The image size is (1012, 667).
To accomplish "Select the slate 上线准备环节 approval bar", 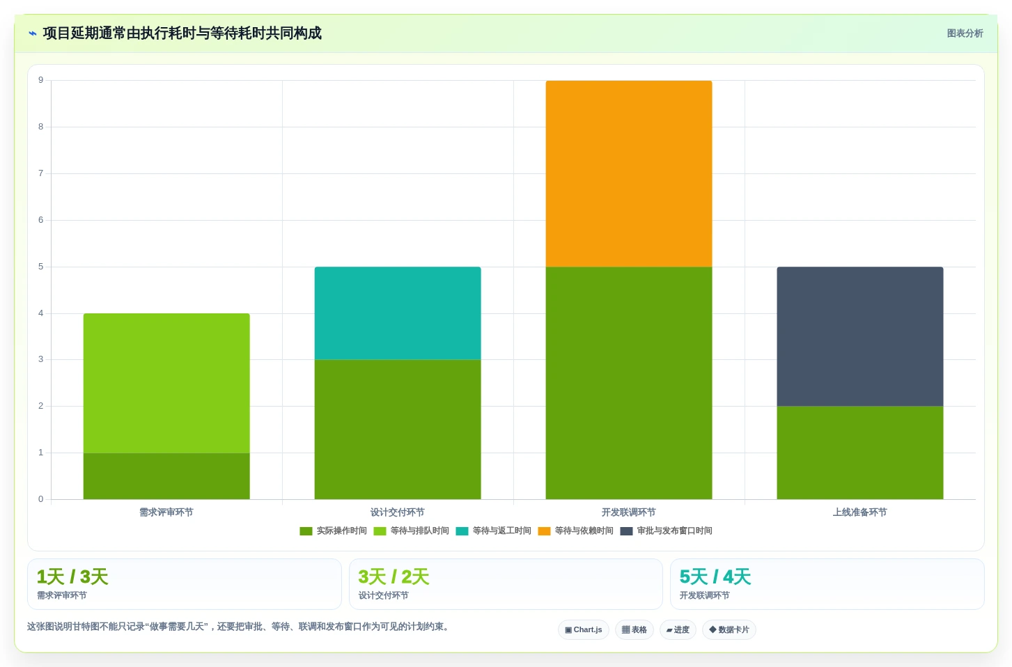I will tap(860, 336).
